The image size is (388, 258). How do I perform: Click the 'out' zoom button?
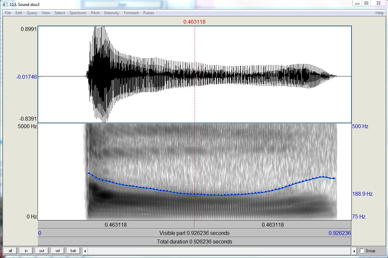point(42,251)
